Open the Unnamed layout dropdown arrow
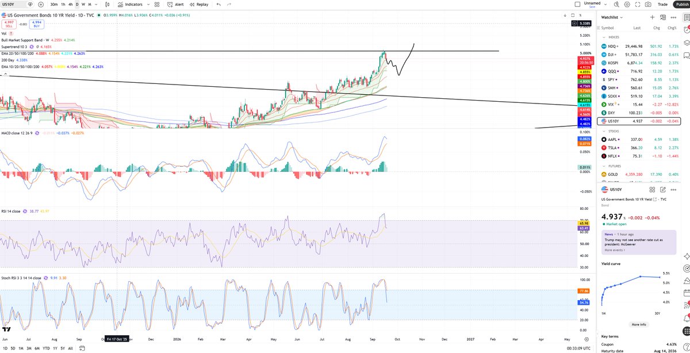 [605, 4]
